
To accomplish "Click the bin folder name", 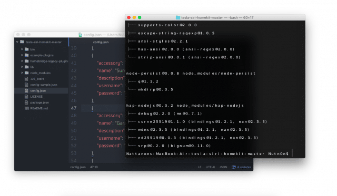I will (33, 49).
